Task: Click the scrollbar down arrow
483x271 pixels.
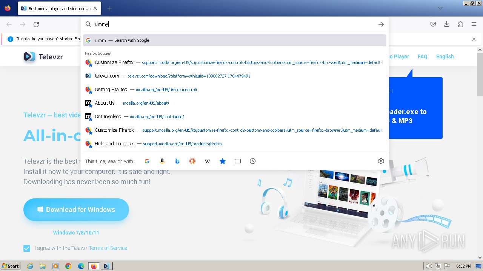Action: 480,258
